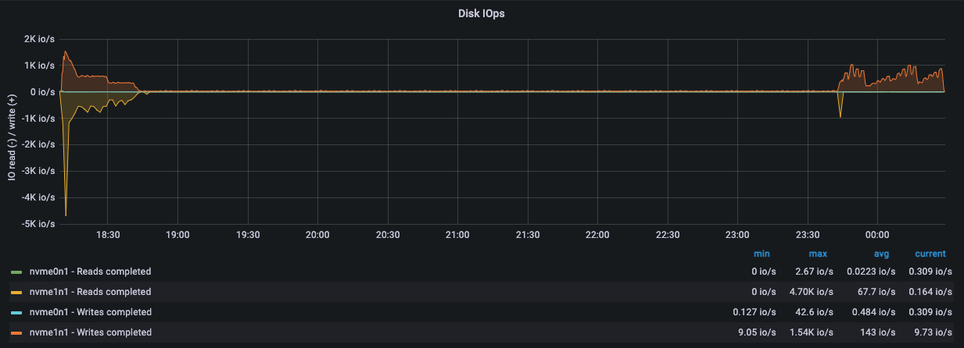
Task: Click the 23:30 time axis label
Action: point(808,234)
